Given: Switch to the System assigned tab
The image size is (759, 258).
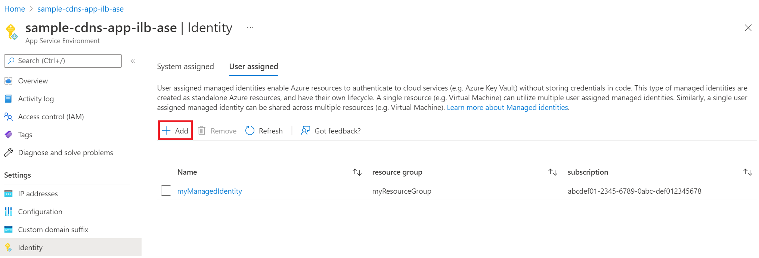Looking at the screenshot, I should [x=185, y=67].
